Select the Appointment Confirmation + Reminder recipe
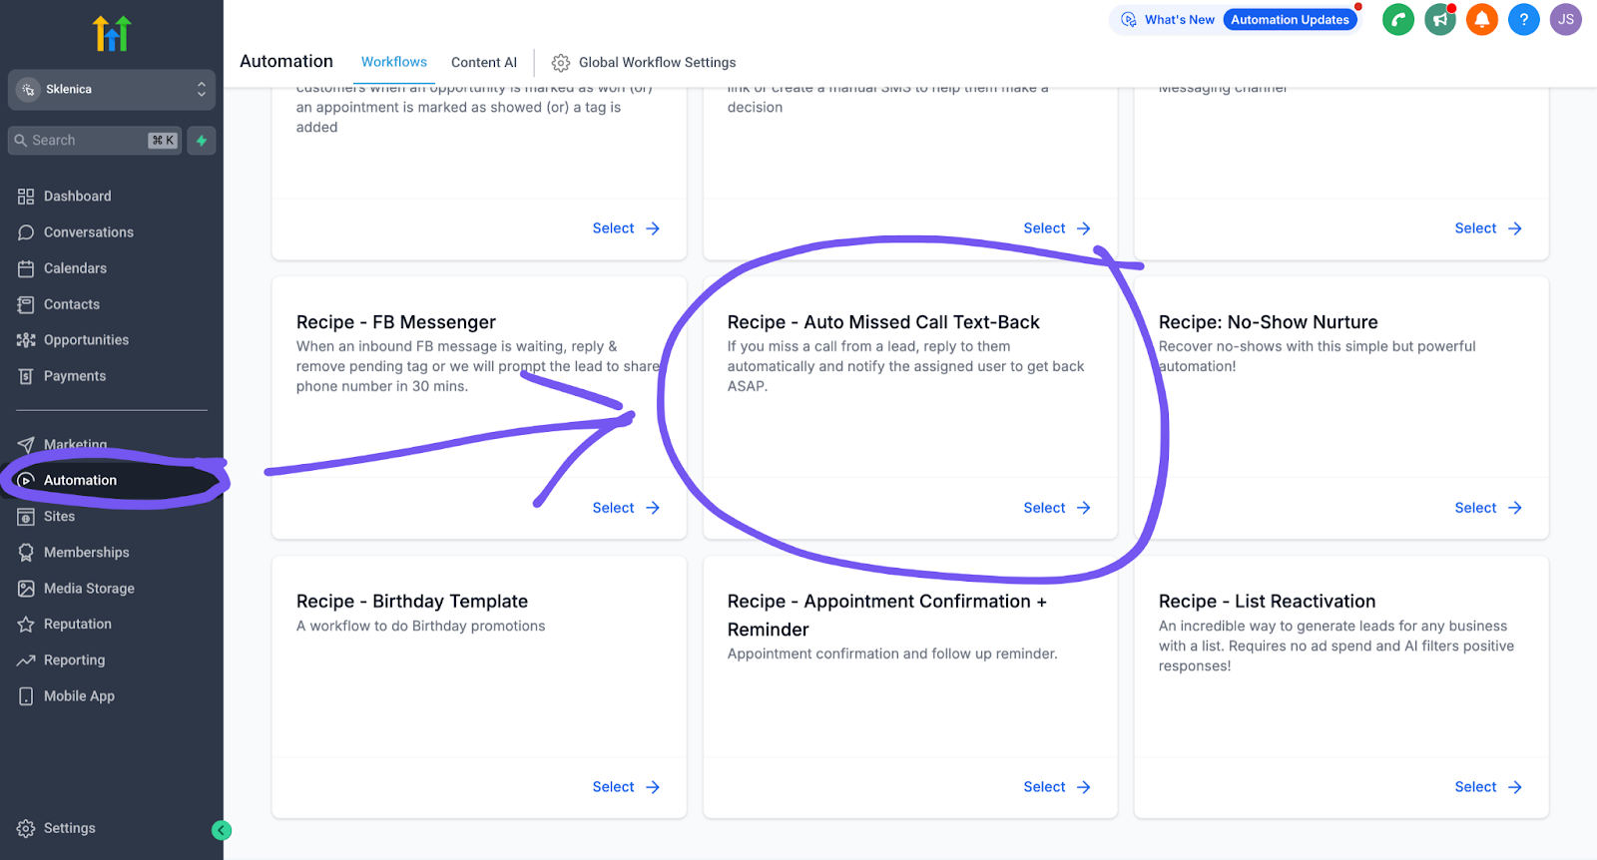 click(1057, 787)
